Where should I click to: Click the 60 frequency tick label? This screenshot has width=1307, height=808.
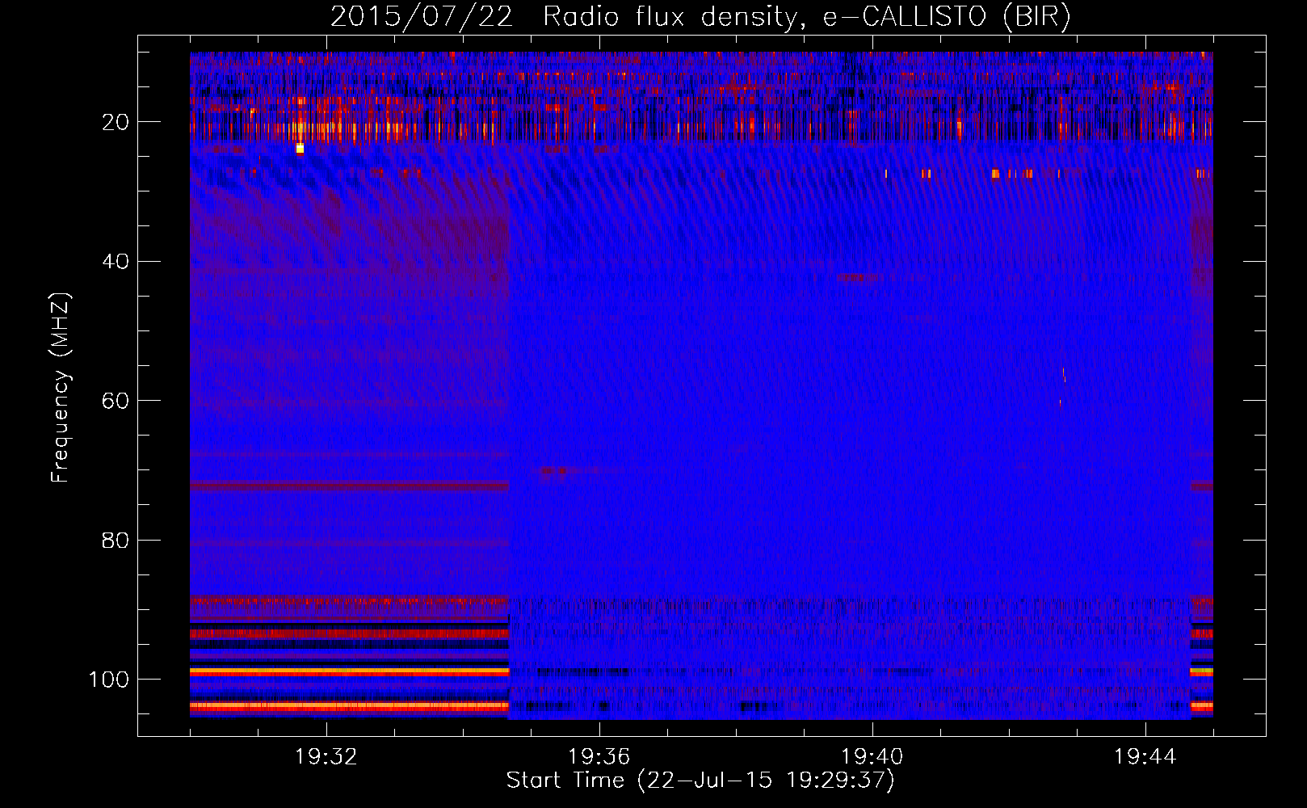coord(116,402)
